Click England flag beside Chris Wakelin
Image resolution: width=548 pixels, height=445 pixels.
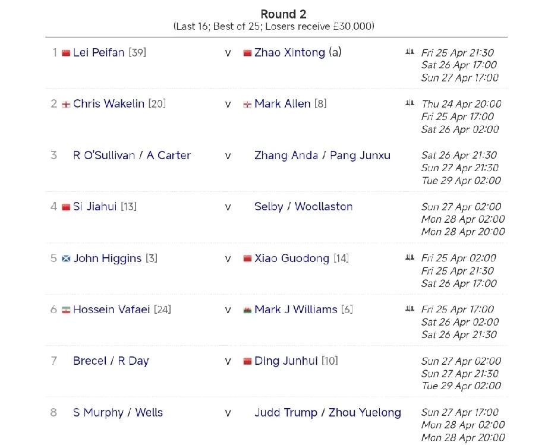[66, 105]
